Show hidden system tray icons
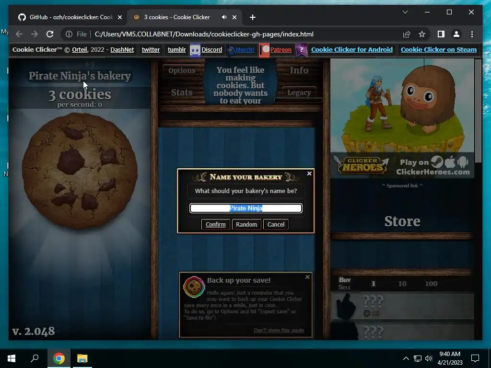This screenshot has height=368, width=491. point(406,358)
